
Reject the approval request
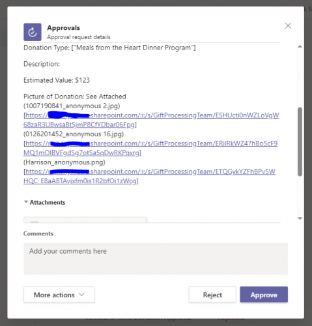212,295
